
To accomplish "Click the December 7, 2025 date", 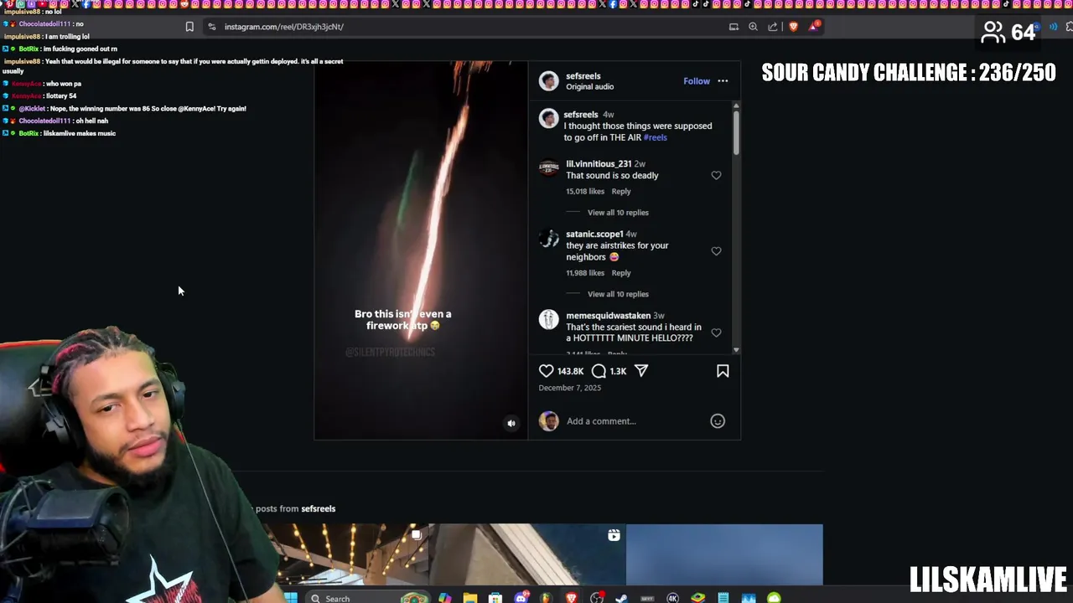I will click(570, 388).
